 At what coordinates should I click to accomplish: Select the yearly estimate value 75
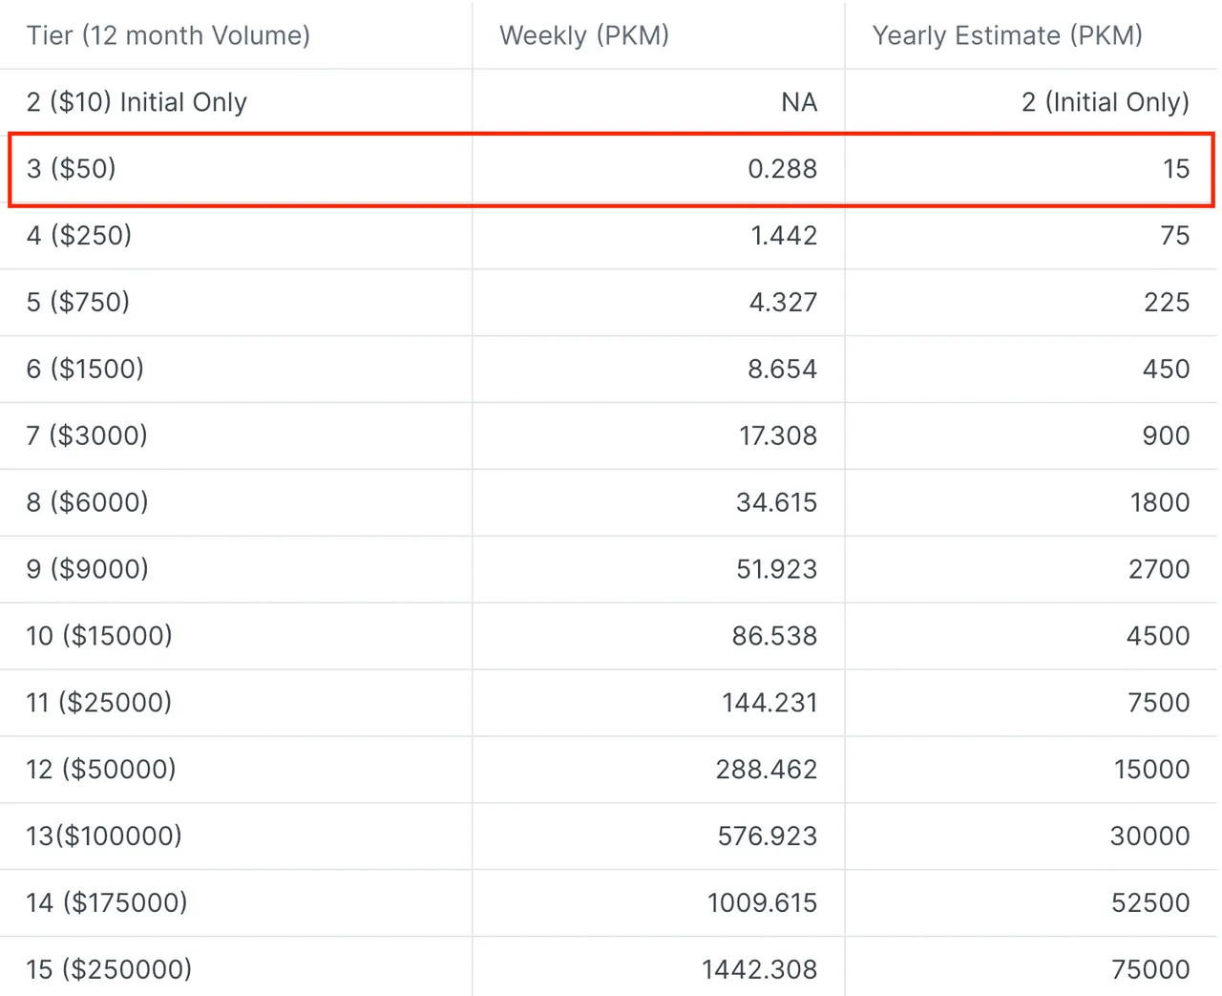(x=1175, y=236)
